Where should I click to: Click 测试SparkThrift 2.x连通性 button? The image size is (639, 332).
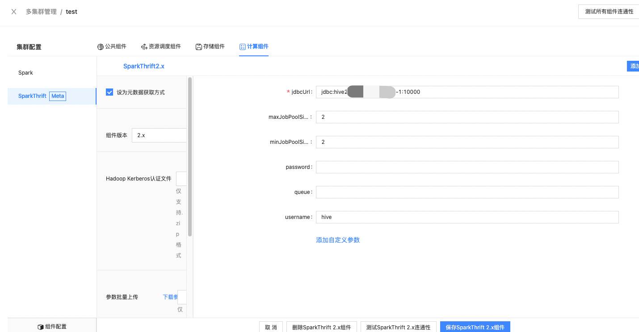pyautogui.click(x=398, y=327)
